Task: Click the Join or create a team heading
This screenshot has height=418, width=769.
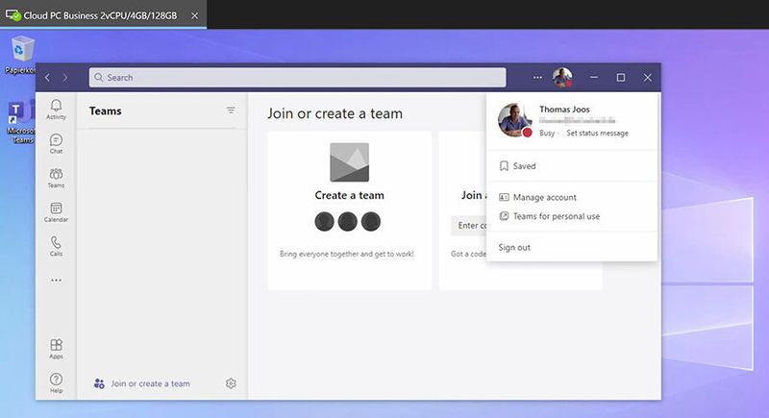Action: click(335, 113)
